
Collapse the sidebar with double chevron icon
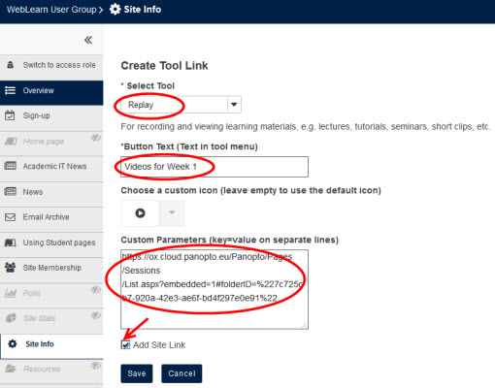88,40
